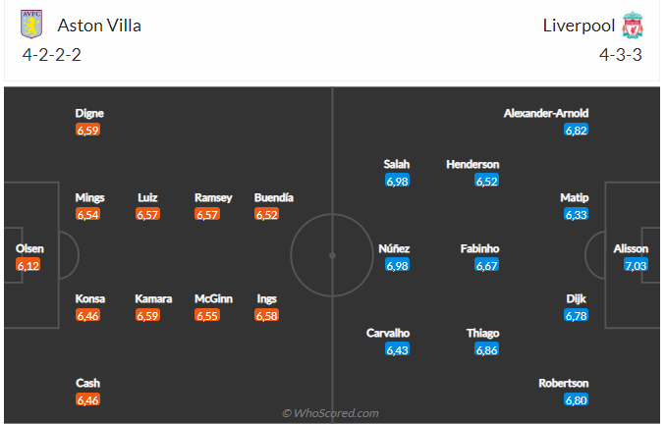Open Robertson's 6,80 rating badge
Image resolution: width=666 pixels, height=424 pixels.
click(576, 400)
